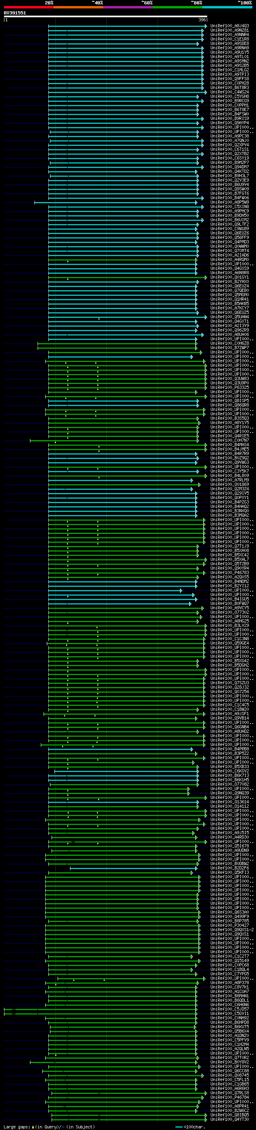
Task: Select the UniRef100_B9H3L7 entry
Action: click(230, 176)
